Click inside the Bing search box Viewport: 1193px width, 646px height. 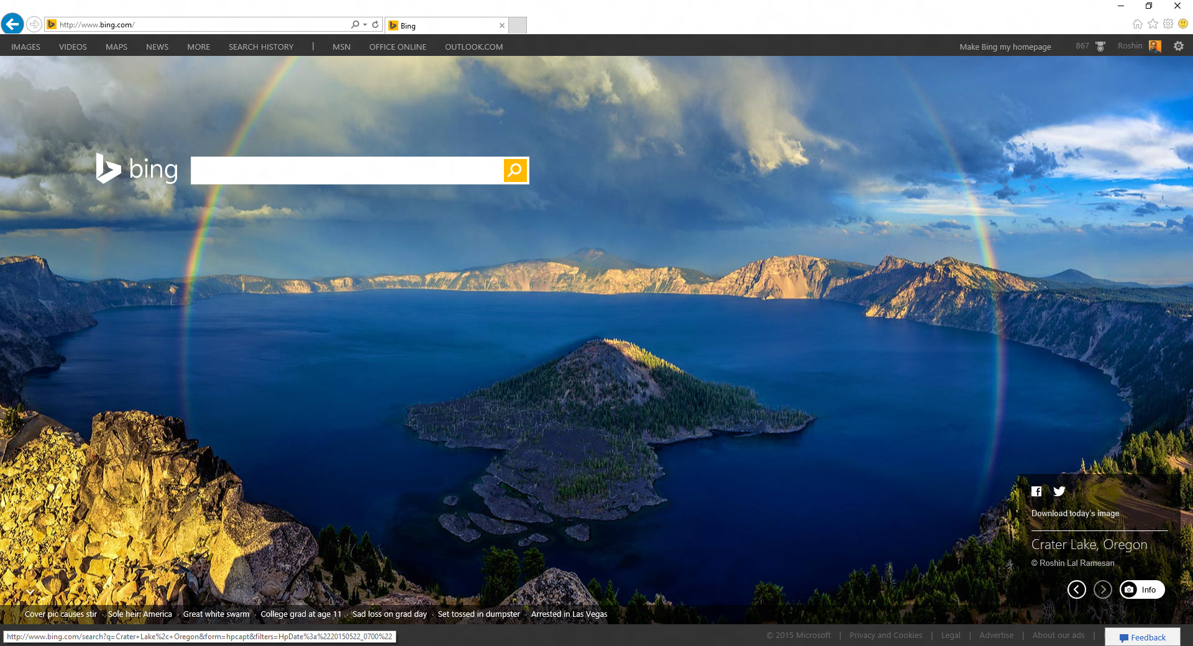pyautogui.click(x=347, y=170)
